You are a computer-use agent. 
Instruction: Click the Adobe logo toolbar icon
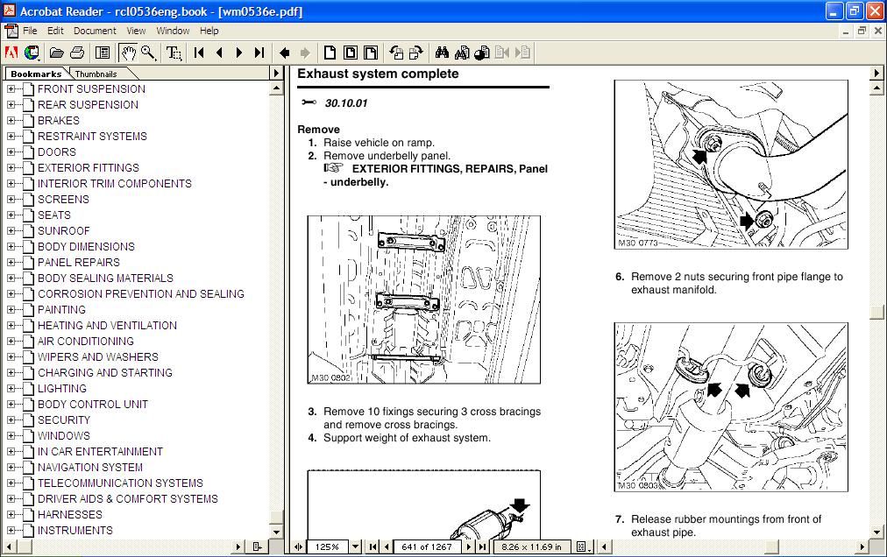coord(11,53)
